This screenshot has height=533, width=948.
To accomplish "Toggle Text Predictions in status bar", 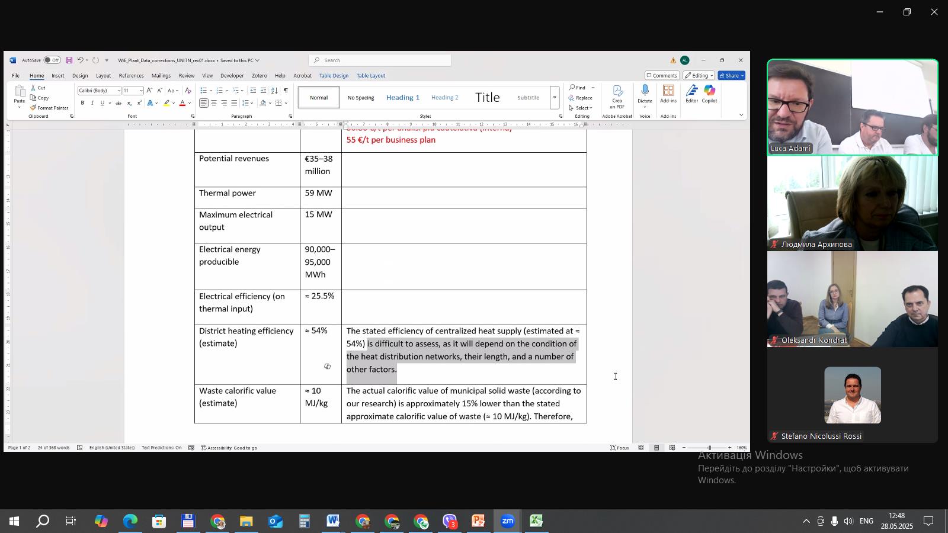I will tap(161, 448).
